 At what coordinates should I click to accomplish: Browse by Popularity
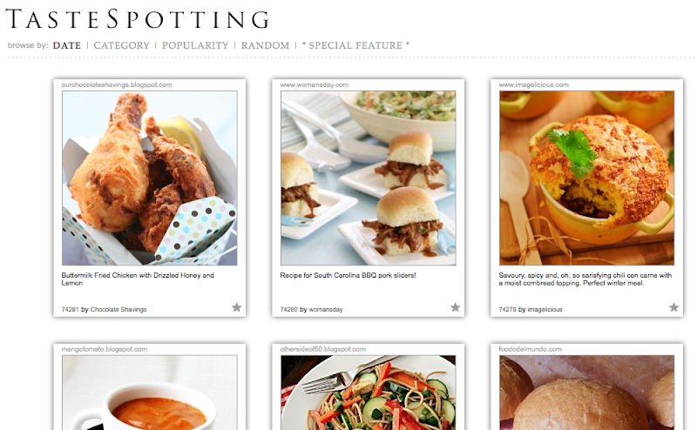195,45
